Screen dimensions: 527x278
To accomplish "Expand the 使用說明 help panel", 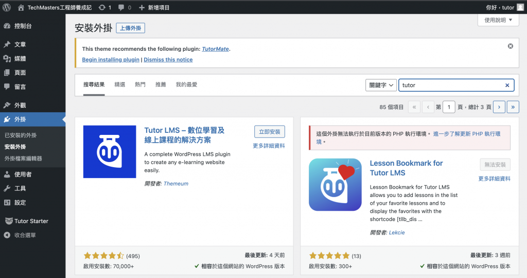I will [x=498, y=20].
